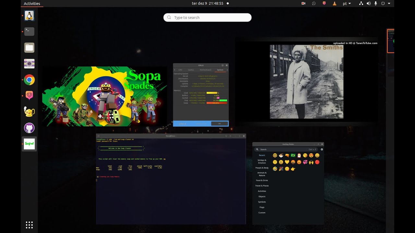Show all applications grid

[x=29, y=225]
